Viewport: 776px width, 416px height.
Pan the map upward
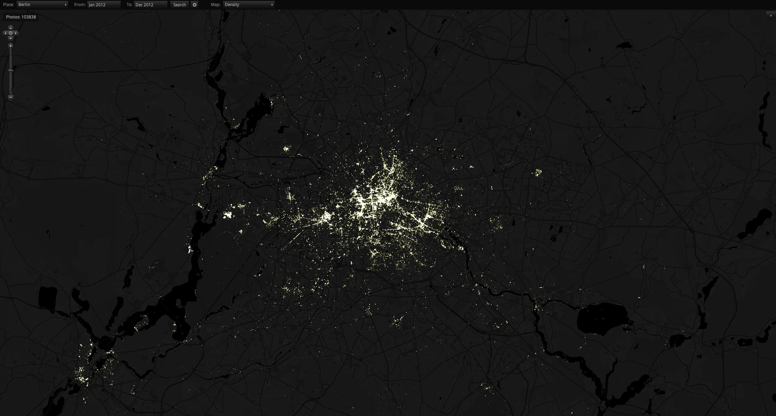tap(11, 28)
